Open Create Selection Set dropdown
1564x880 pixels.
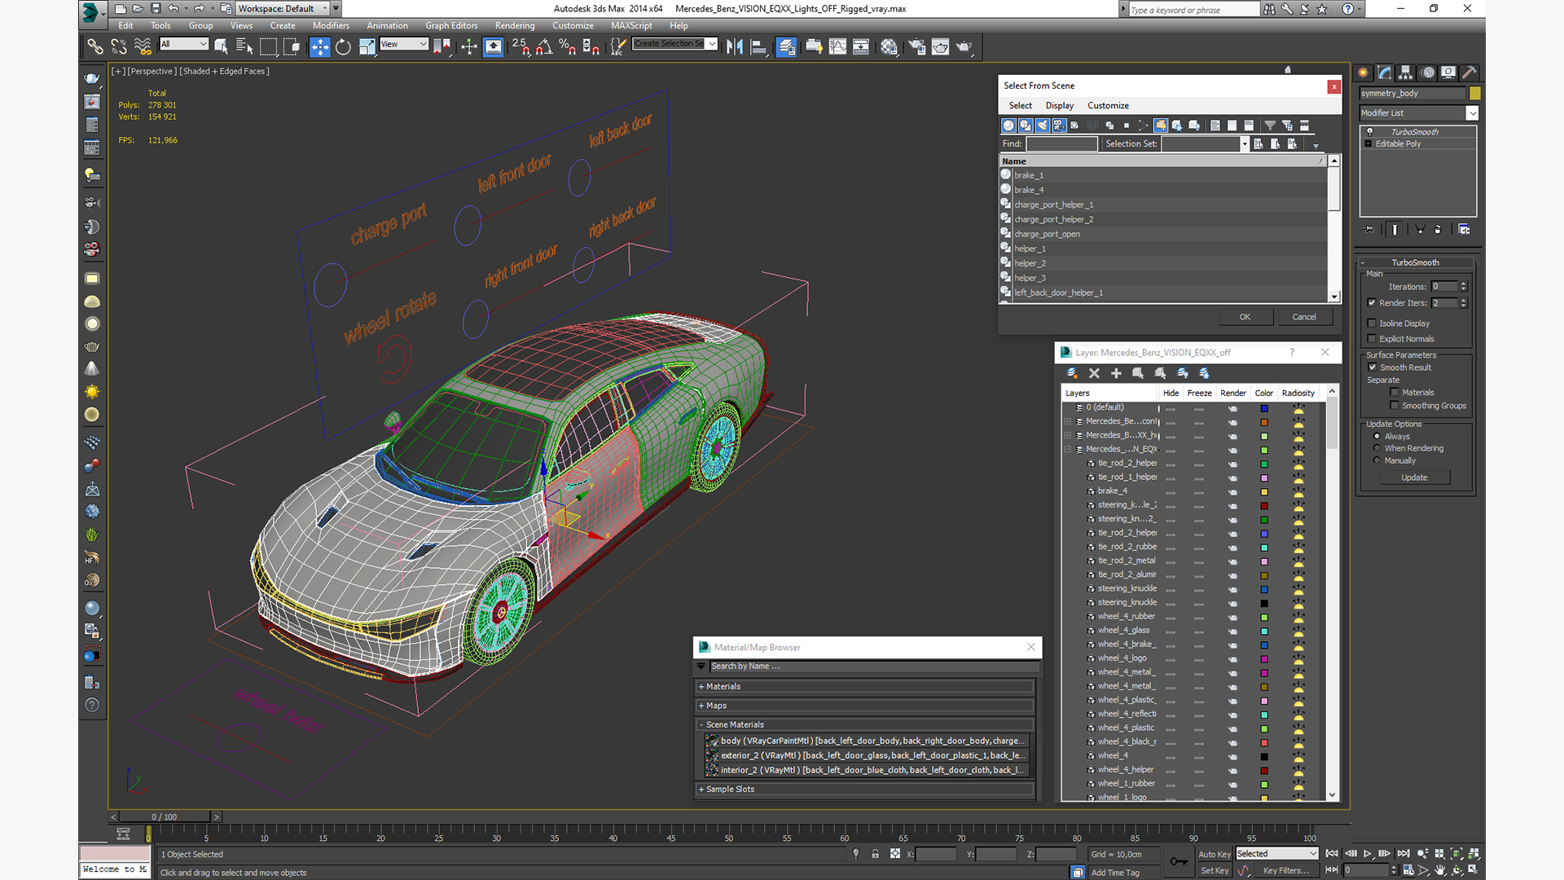point(712,44)
